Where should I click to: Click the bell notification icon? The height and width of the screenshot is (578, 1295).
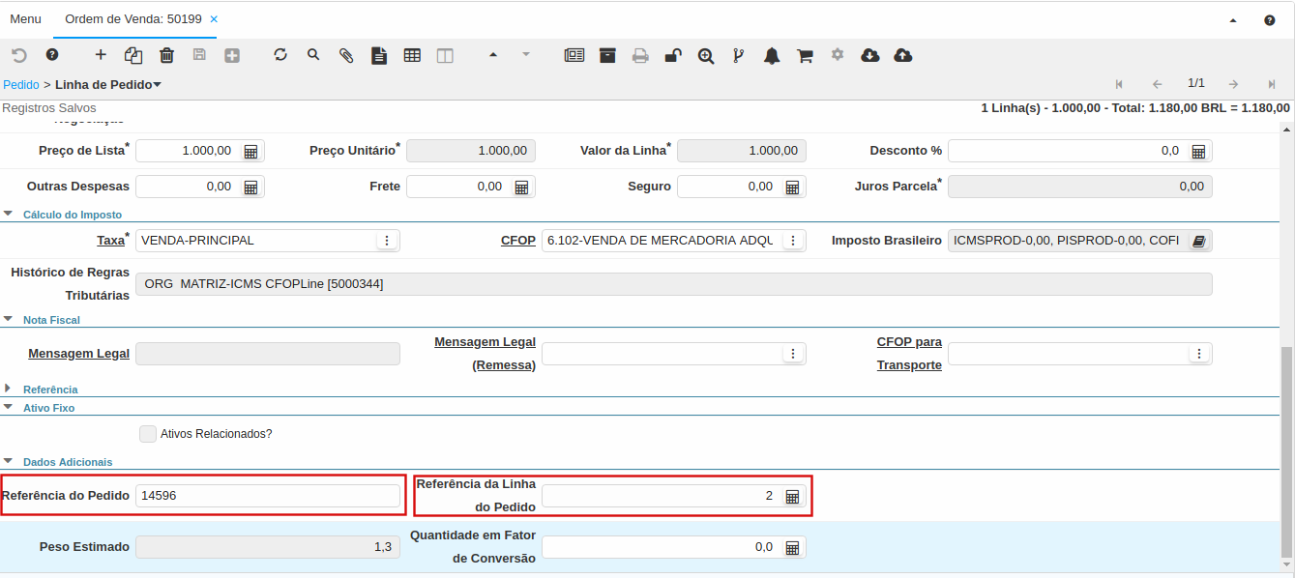pos(772,55)
